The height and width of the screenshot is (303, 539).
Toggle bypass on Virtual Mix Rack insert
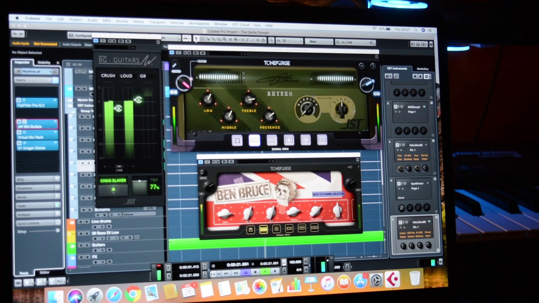(x=19, y=133)
